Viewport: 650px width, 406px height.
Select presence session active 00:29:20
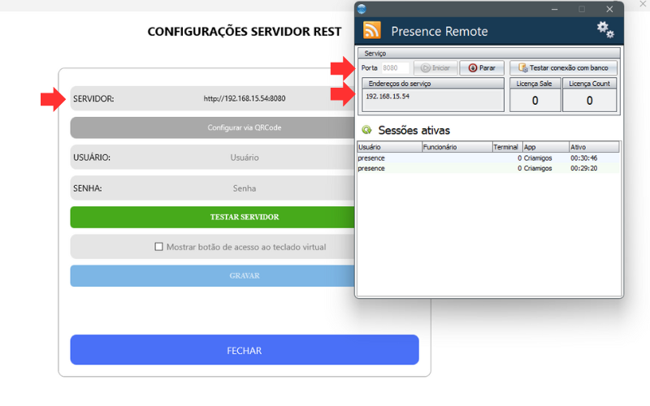(x=488, y=168)
